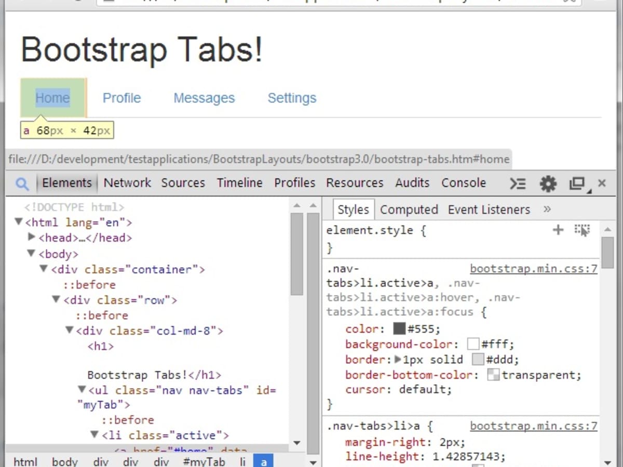
Task: Click the ::before under div class="container"
Action: 89,284
